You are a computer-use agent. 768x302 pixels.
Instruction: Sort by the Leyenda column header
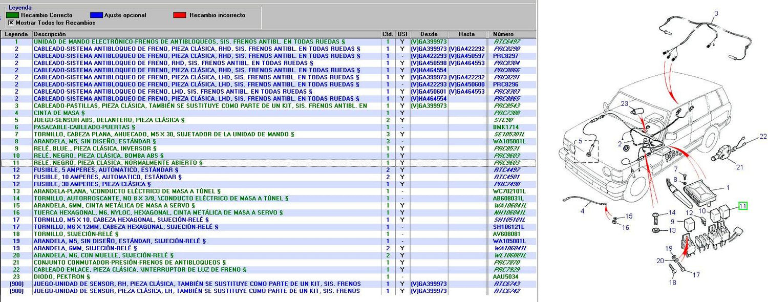[x=16, y=34]
